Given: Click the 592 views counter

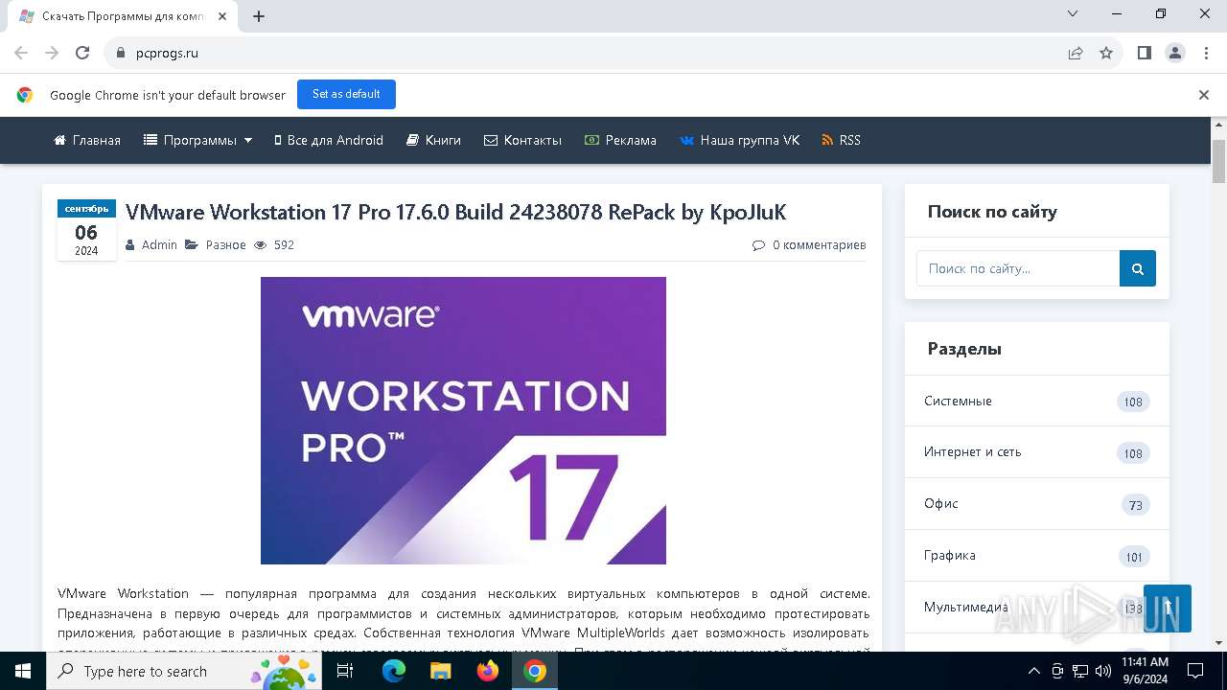Looking at the screenshot, I should click(x=275, y=244).
